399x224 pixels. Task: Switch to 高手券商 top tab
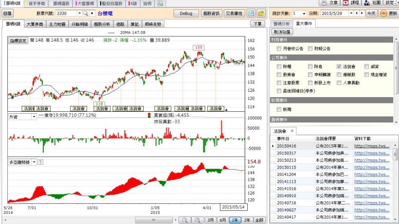[x=36, y=3]
